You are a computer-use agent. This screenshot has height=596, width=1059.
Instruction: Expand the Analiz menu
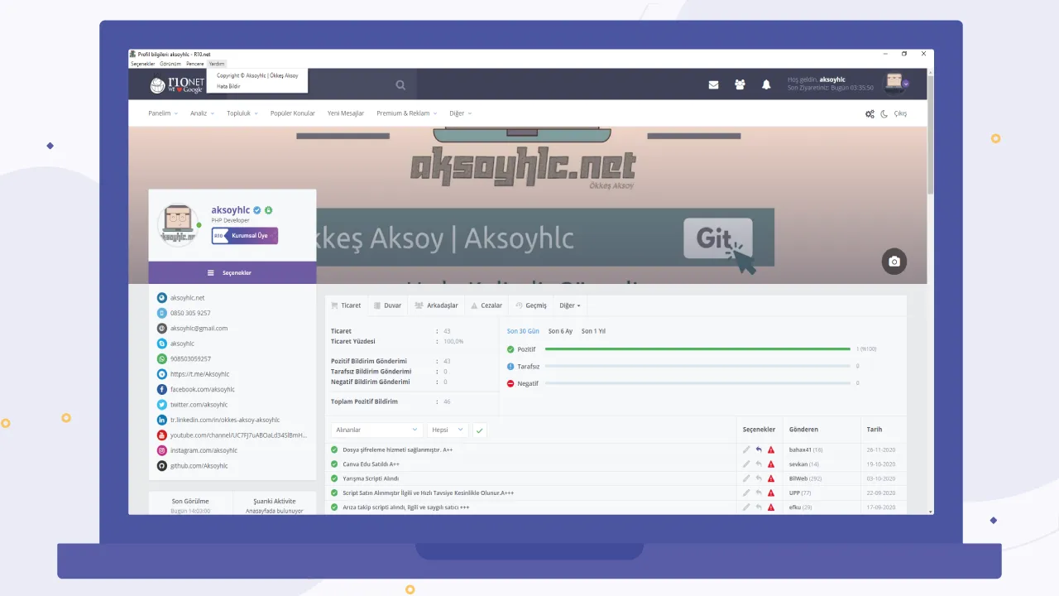202,113
